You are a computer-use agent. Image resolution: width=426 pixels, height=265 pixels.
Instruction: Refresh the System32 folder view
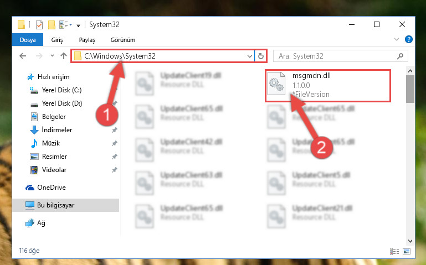(261, 56)
